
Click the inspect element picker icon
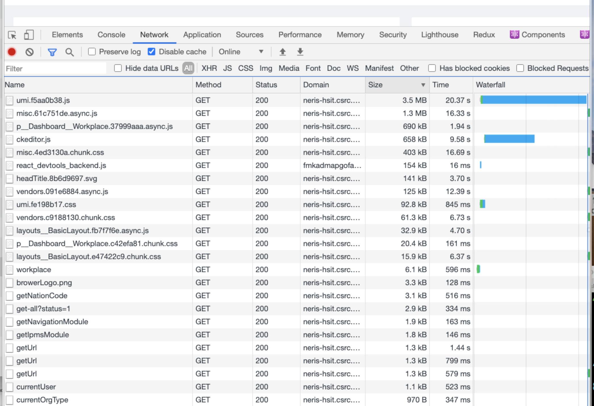pos(12,35)
